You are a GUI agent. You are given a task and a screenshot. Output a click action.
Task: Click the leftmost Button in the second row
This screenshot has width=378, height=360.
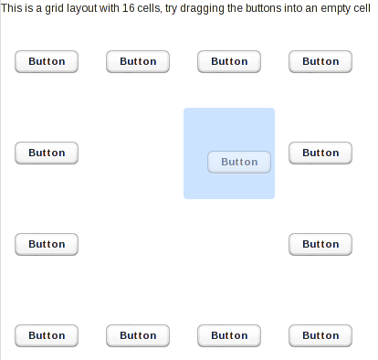pos(47,153)
